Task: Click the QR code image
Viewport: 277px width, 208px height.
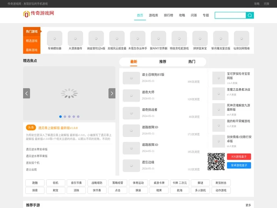Action: [216, 161]
